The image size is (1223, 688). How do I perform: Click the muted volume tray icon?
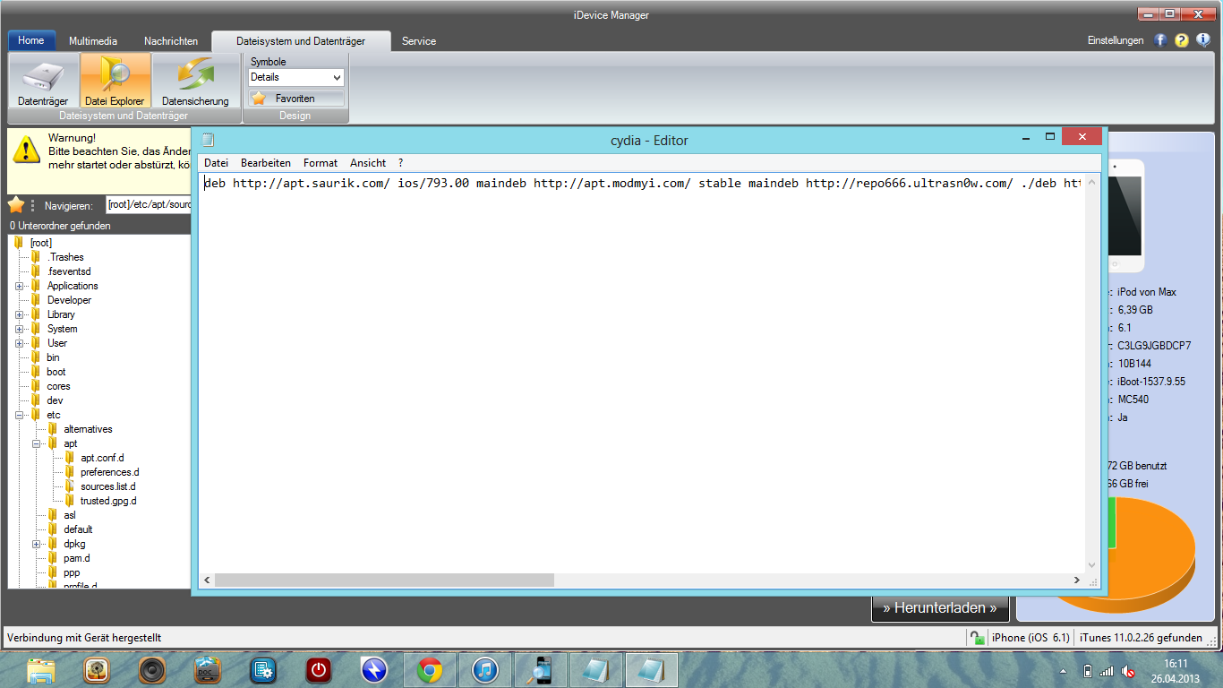(x=1129, y=671)
